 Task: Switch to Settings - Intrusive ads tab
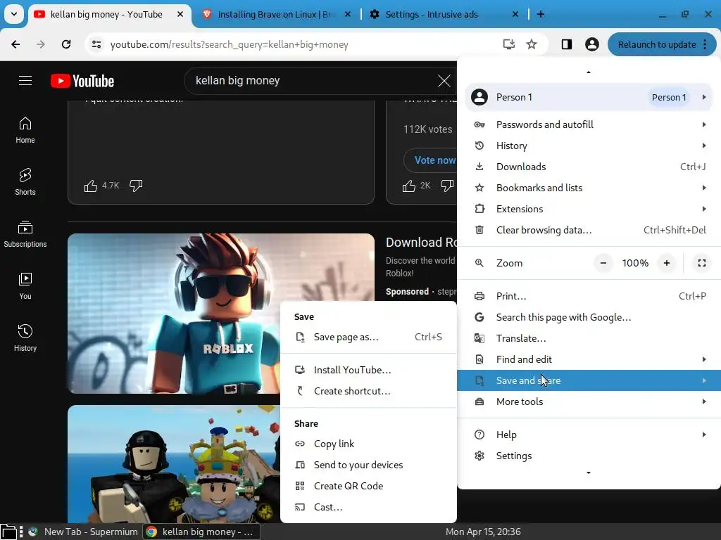click(x=444, y=14)
